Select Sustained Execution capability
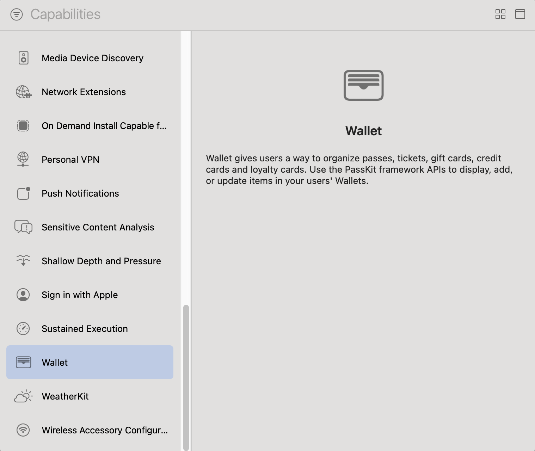Viewport: 535px width, 451px height. click(x=90, y=329)
